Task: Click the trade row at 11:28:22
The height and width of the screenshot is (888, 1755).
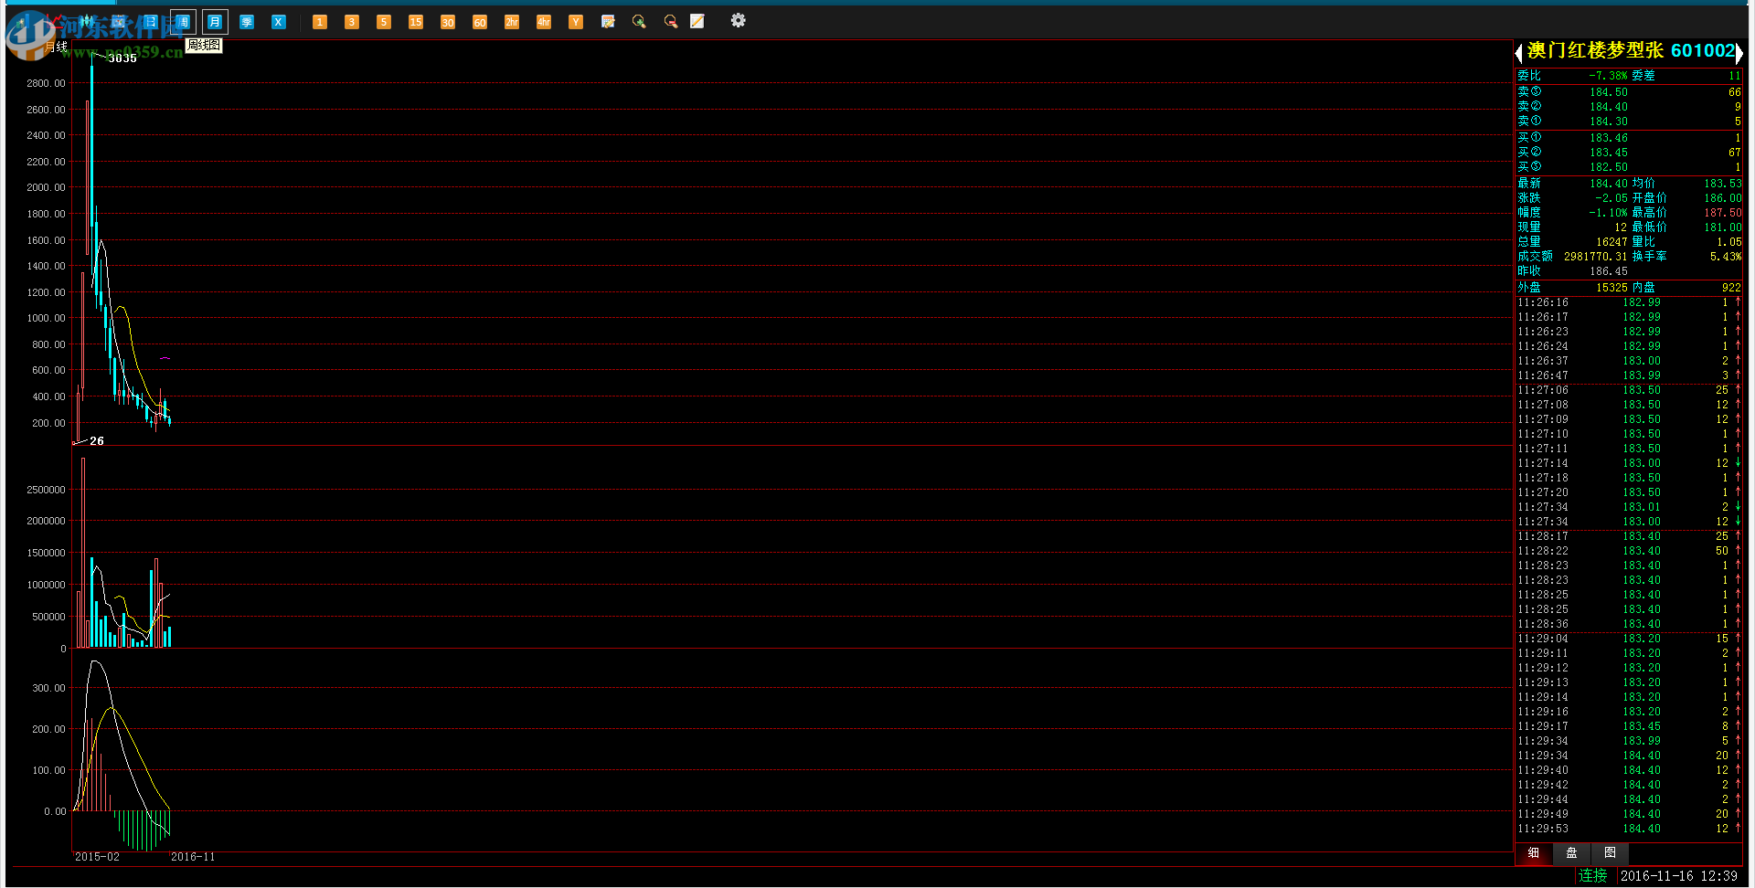Action: (1629, 551)
